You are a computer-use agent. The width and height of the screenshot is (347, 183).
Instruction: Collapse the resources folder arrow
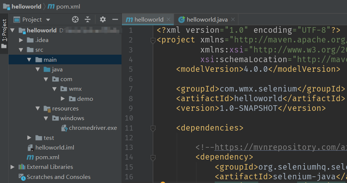pos(38,108)
